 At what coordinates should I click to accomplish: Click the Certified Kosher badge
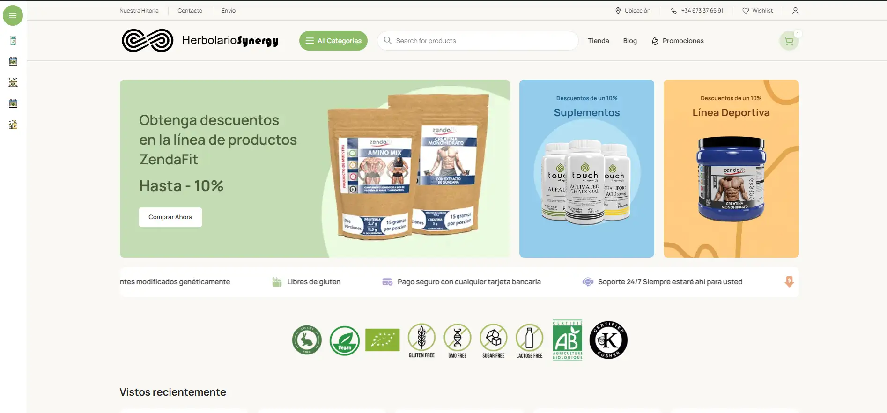tap(608, 340)
